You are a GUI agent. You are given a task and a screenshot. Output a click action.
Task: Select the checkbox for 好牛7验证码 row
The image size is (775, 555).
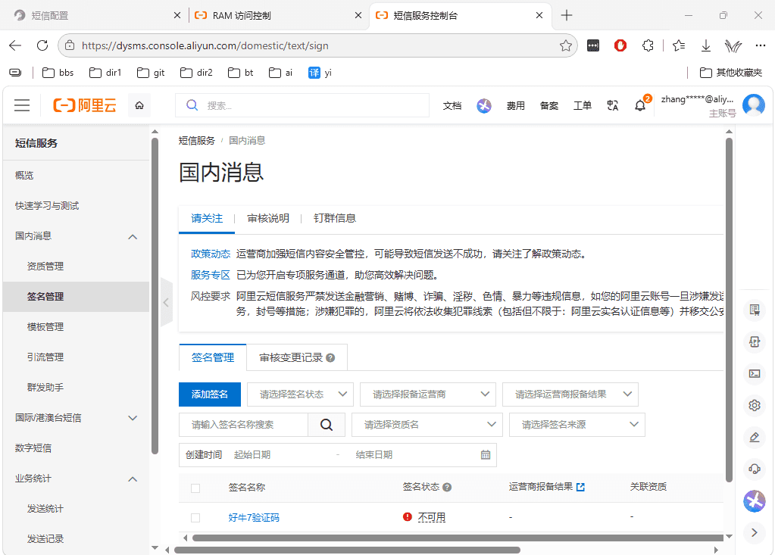click(x=195, y=517)
